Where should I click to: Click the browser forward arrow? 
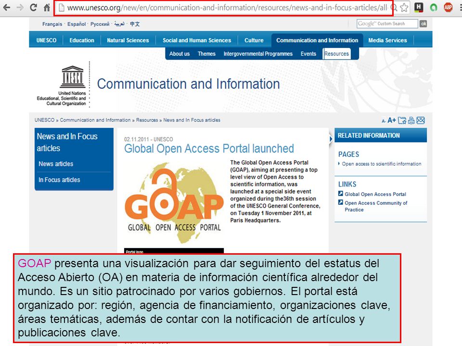(20, 7)
